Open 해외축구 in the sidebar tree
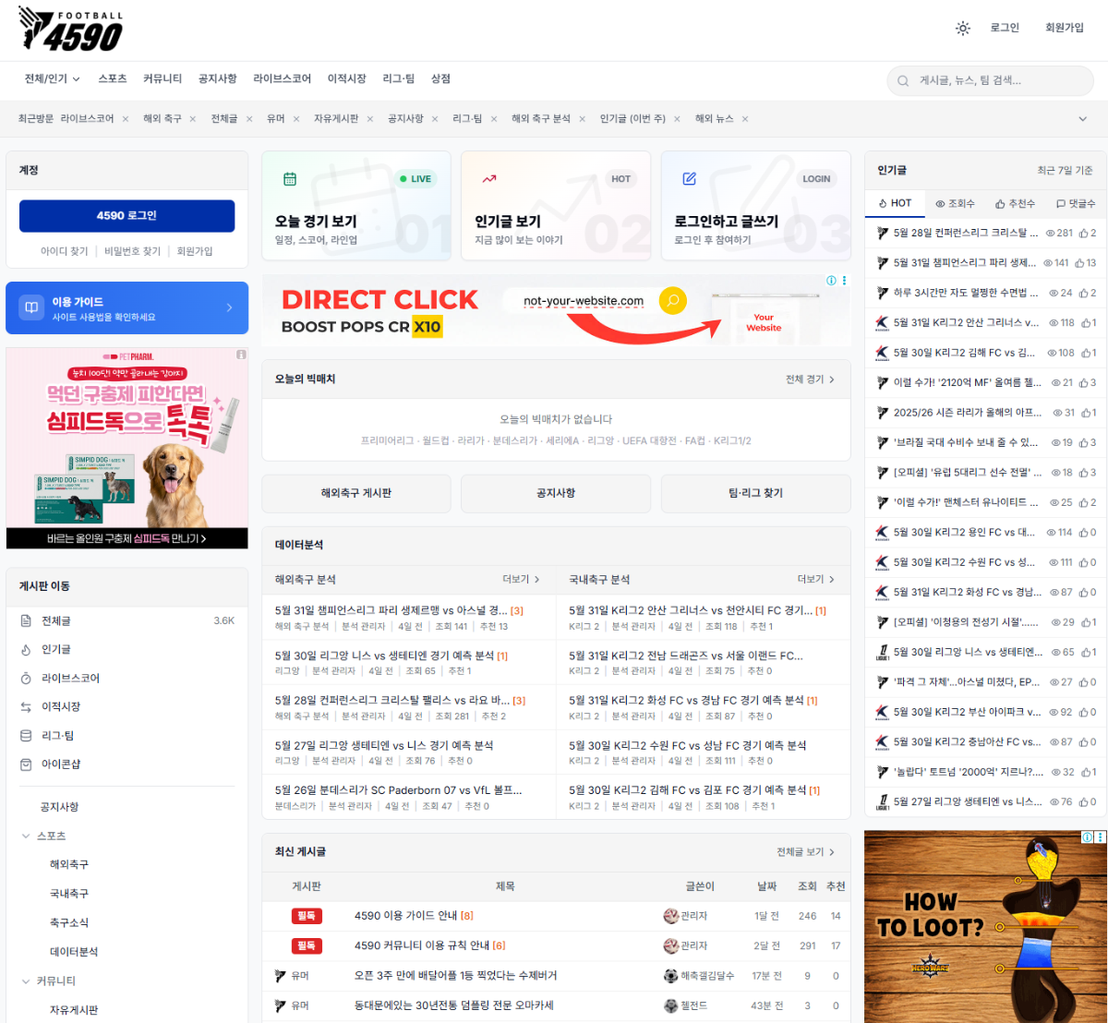Screen dimensions: 1108x1023 pyautogui.click(x=69, y=865)
